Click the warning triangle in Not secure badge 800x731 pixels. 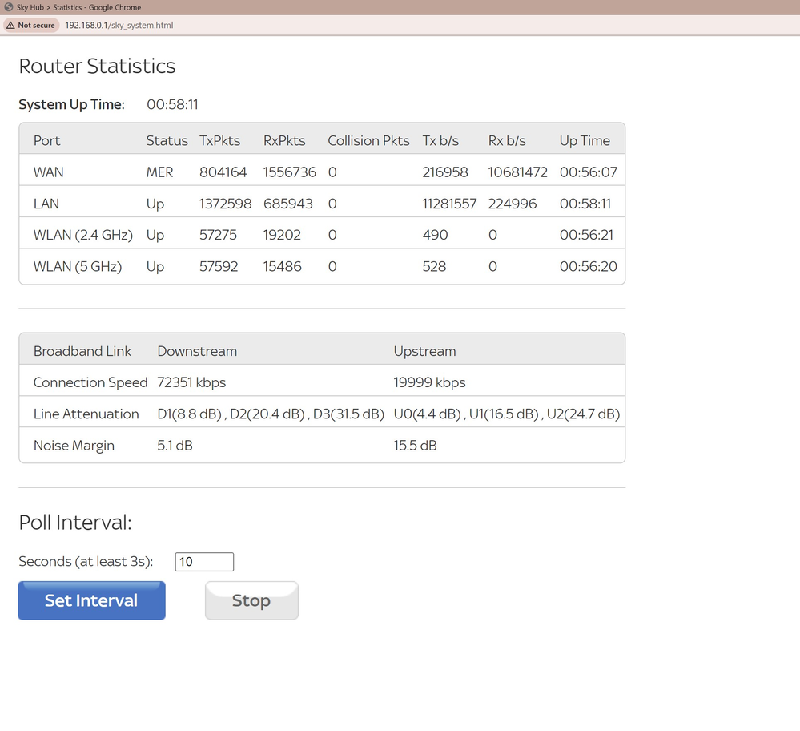click(x=13, y=25)
